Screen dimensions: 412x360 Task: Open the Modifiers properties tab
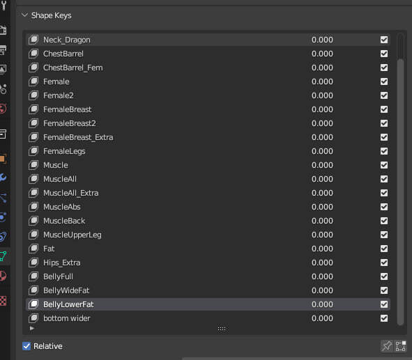[3, 178]
